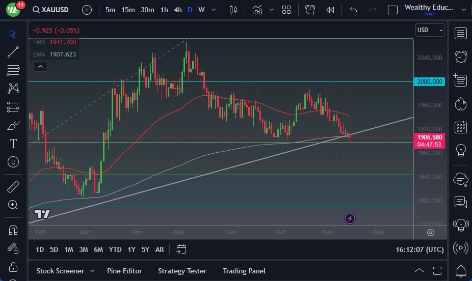Select the zoom in magnifier tool
Viewport: 472px width, 281px height.
13,205
